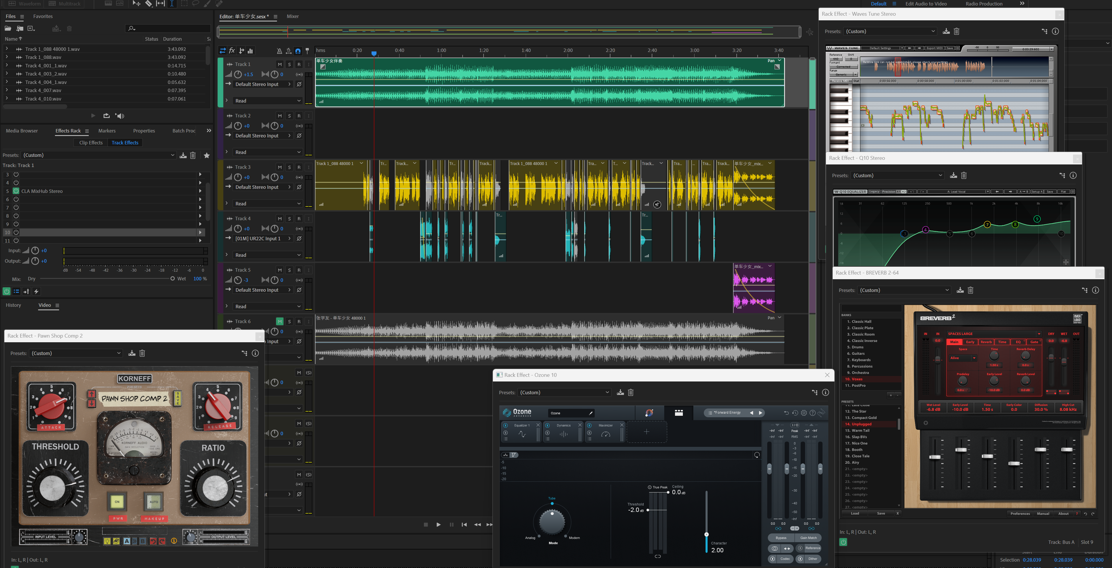This screenshot has height=568, width=1112.
Task: Click the Ozone Master Assistant colorful orb icon
Action: 649,413
